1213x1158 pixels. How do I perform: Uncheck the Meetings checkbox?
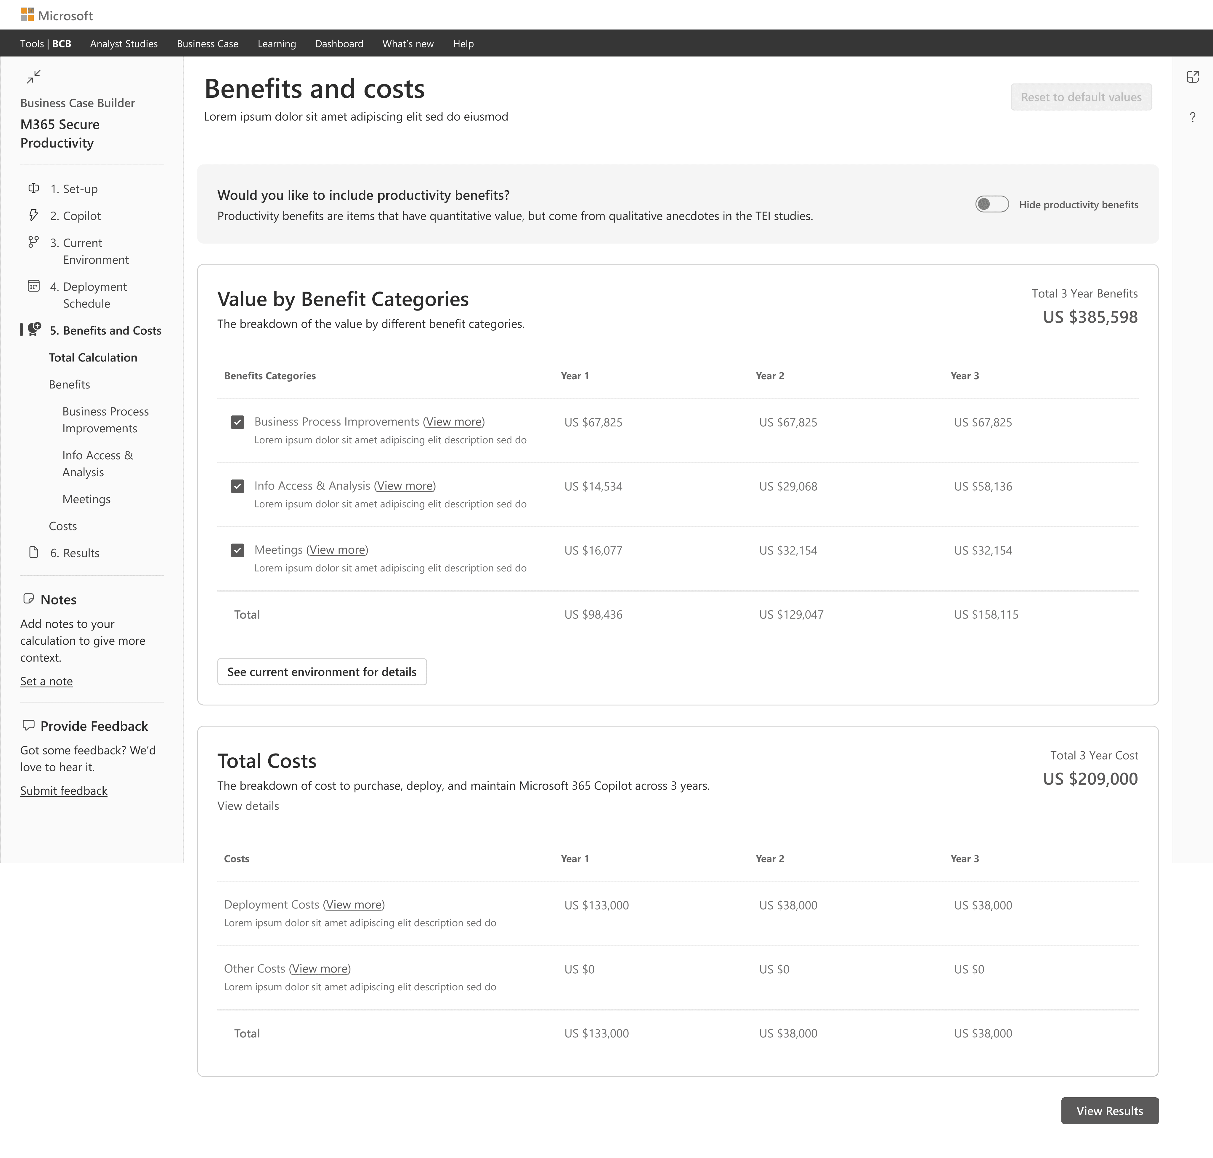click(x=238, y=550)
